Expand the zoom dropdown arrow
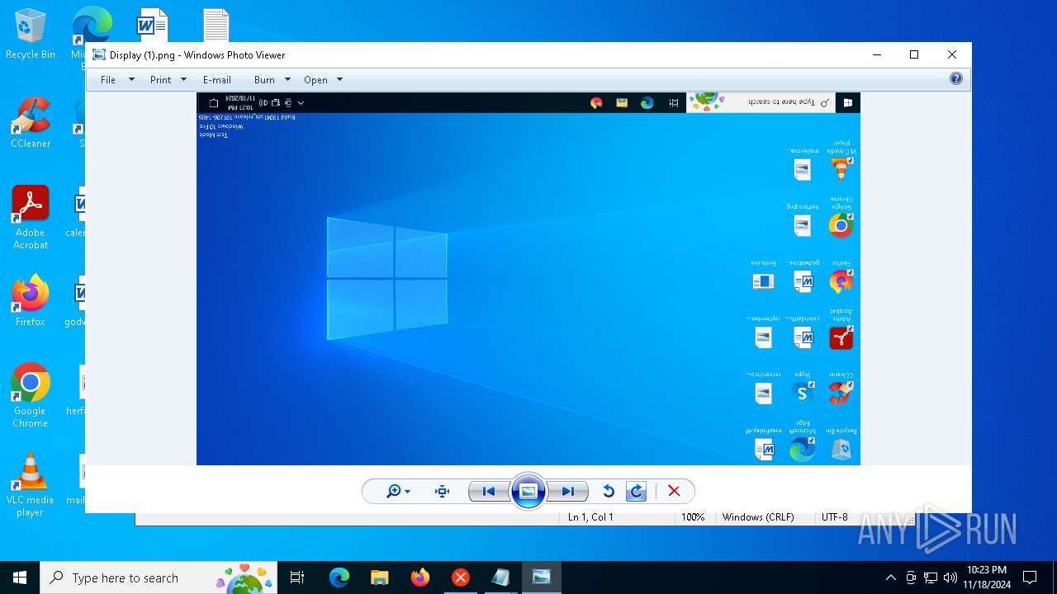The image size is (1057, 594). pyautogui.click(x=408, y=493)
